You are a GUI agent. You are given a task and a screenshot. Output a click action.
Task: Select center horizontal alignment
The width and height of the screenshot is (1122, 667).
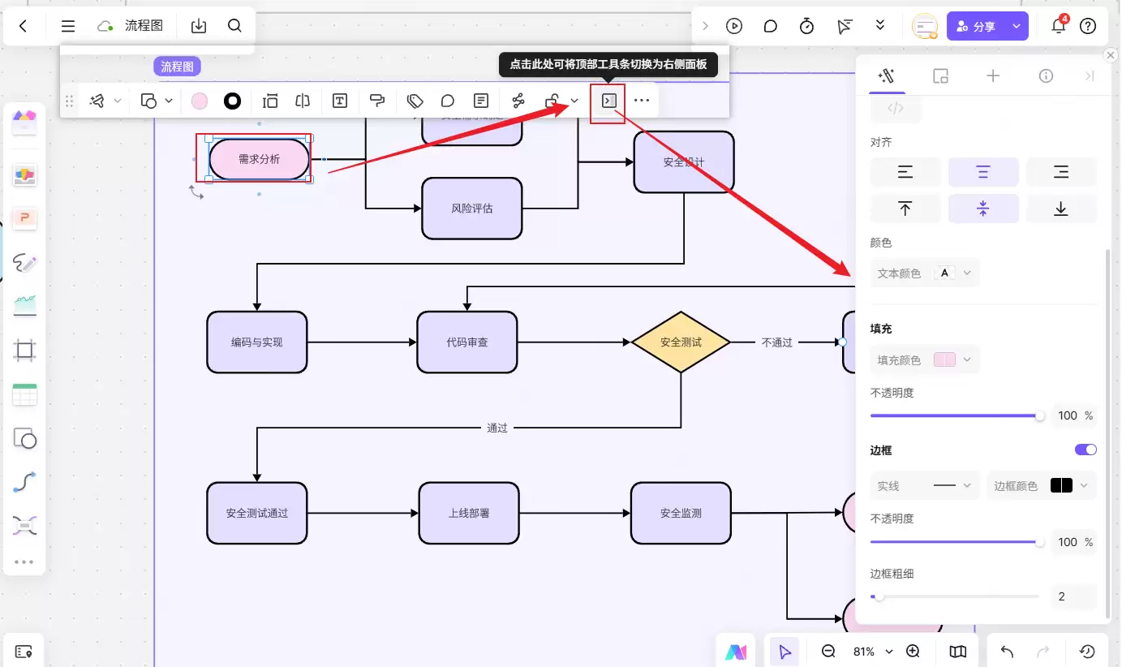pos(983,172)
